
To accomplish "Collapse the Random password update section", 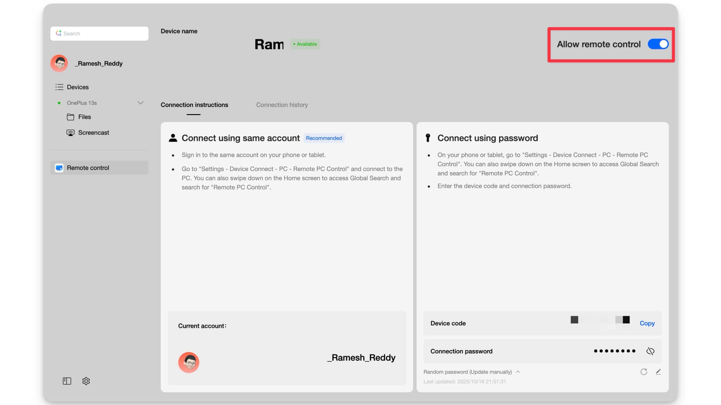I will point(518,372).
